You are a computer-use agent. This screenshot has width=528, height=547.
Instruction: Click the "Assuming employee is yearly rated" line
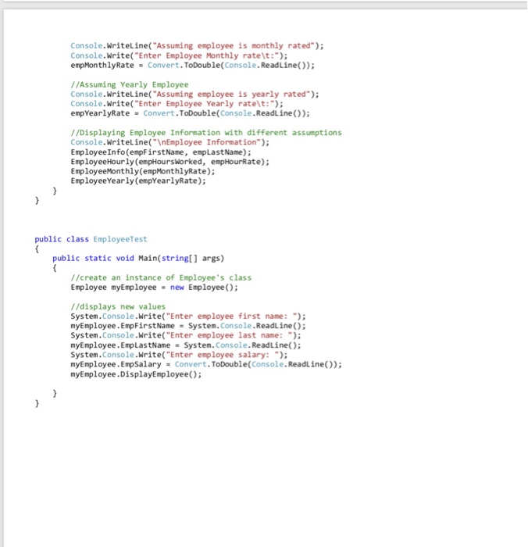194,95
